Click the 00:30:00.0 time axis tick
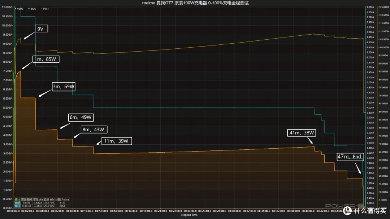The height and width of the screenshot is (219, 390). coord(234,211)
